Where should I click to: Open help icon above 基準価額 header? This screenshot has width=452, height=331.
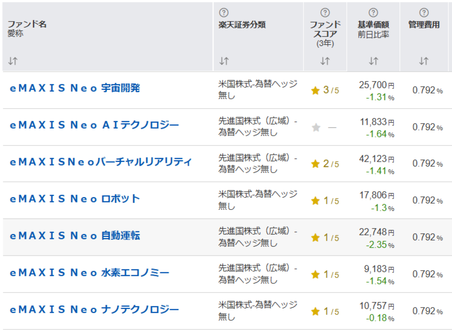(x=373, y=13)
